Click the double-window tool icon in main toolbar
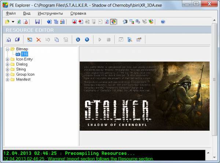This screenshot has width=220, height=163. click(x=138, y=22)
